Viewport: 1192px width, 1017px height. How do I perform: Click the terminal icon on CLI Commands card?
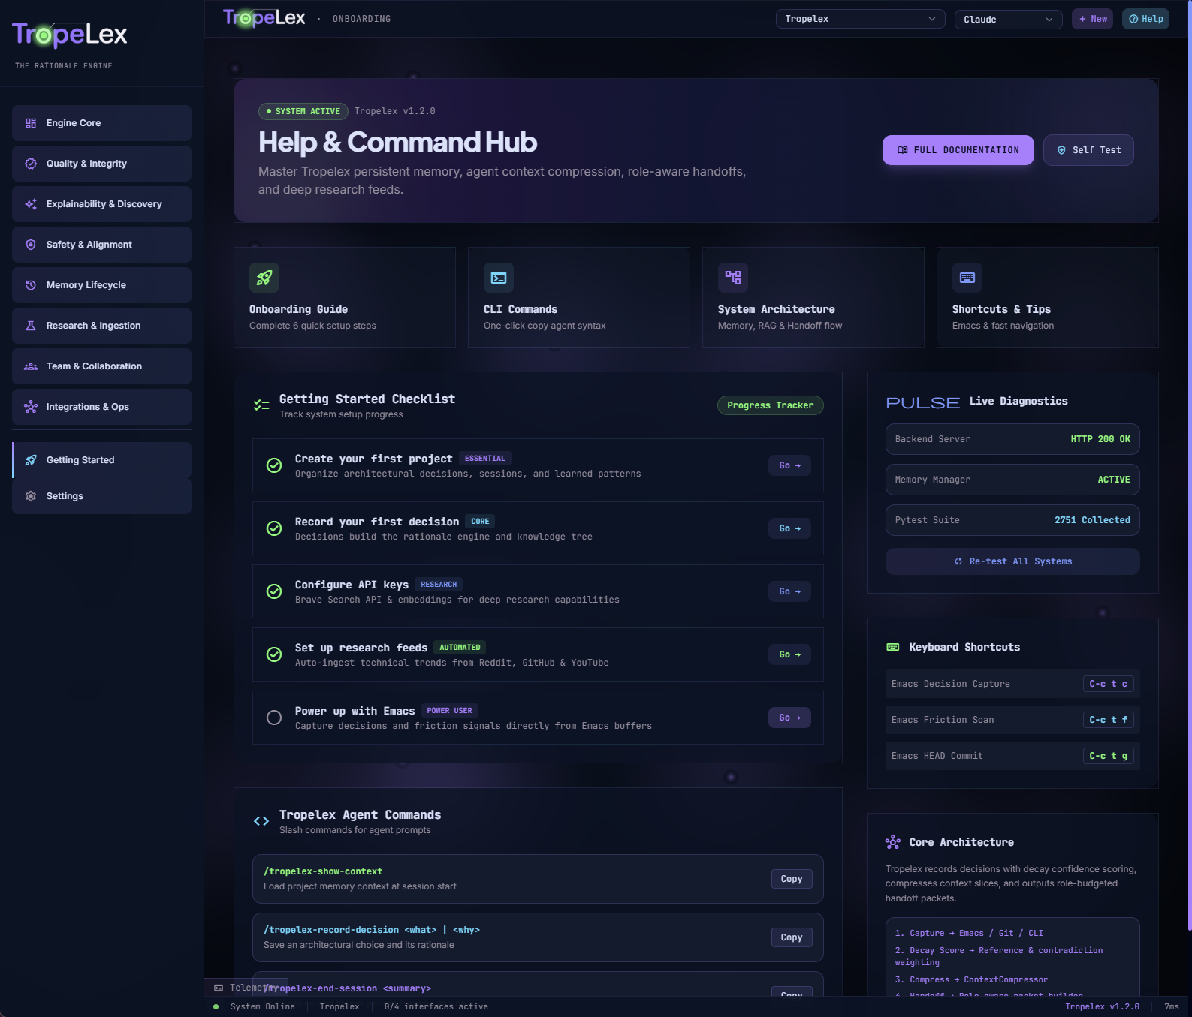499,278
